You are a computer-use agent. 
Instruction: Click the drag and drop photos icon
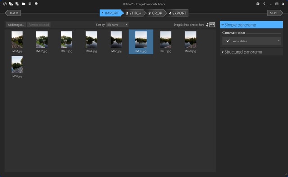(x=210, y=24)
